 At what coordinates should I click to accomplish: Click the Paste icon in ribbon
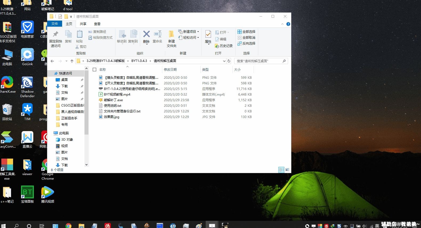pyautogui.click(x=79, y=34)
